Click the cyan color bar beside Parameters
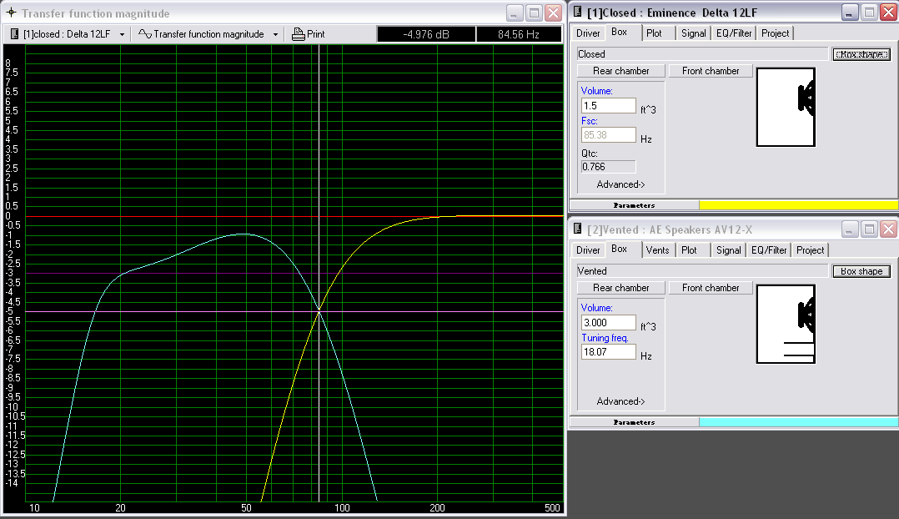Screen dimensions: 899x519 798,422
